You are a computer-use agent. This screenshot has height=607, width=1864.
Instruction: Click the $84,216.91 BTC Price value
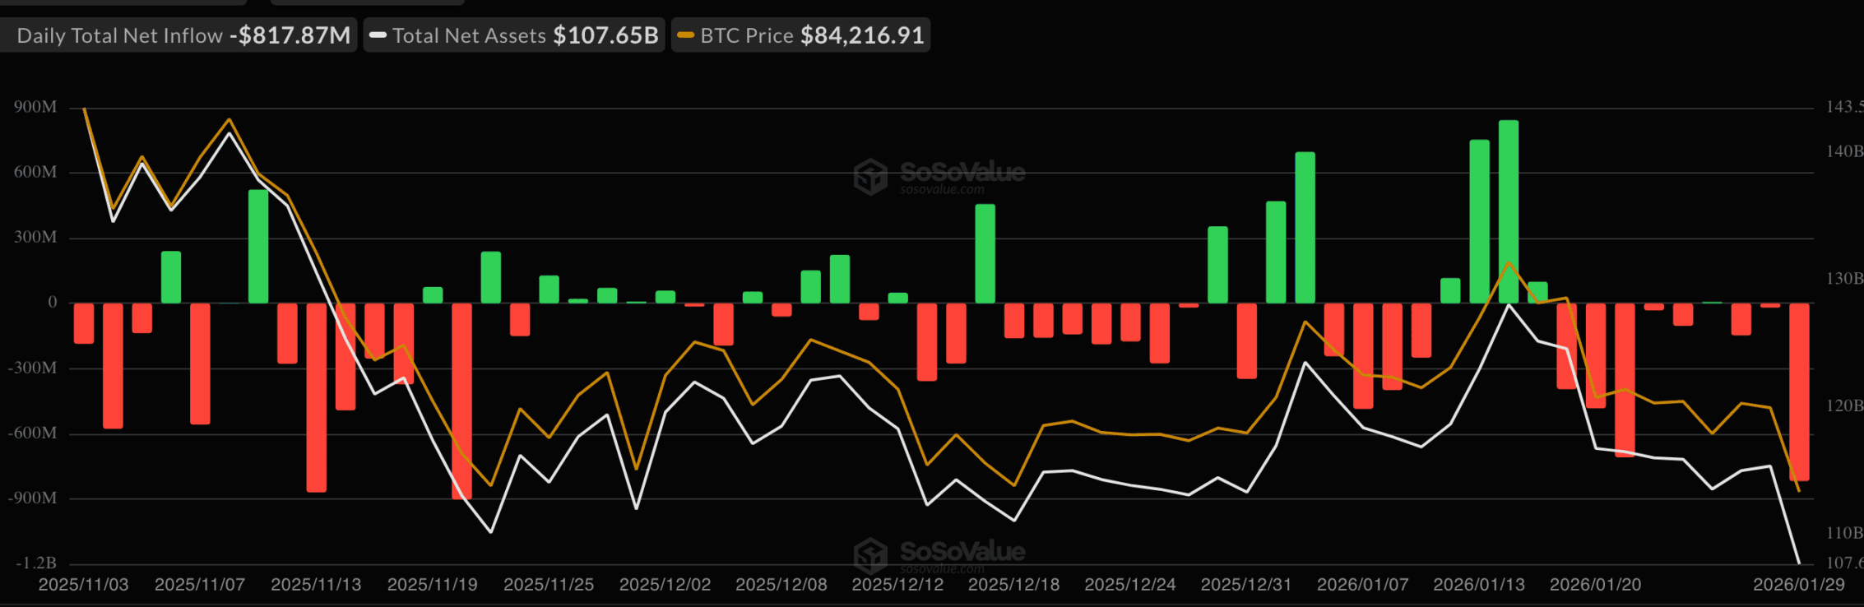862,35
